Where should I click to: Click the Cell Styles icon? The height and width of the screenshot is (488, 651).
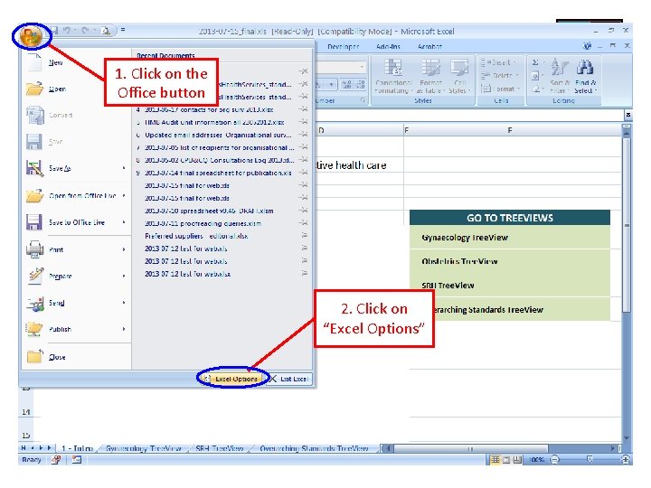tap(459, 67)
